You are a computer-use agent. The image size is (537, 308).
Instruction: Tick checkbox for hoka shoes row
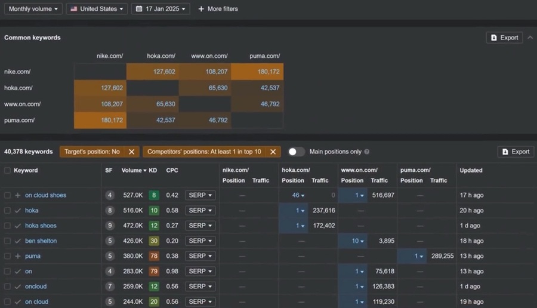(x=7, y=226)
